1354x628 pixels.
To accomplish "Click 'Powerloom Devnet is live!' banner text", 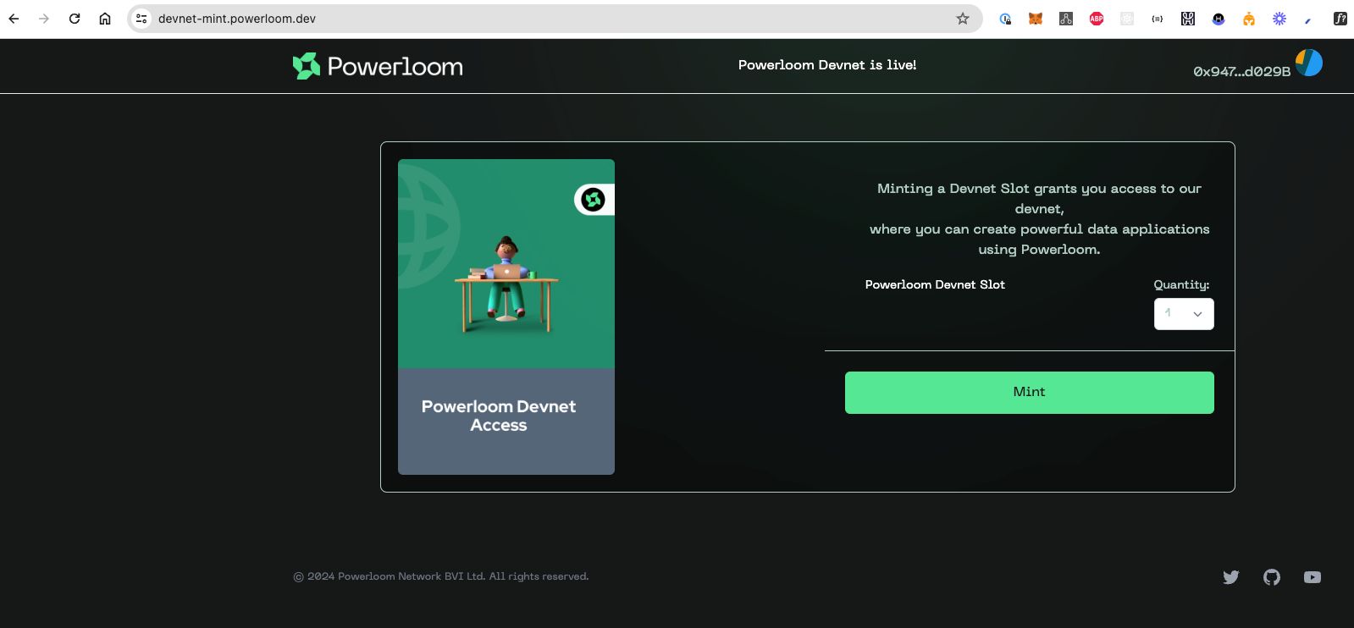I will pyautogui.click(x=827, y=65).
